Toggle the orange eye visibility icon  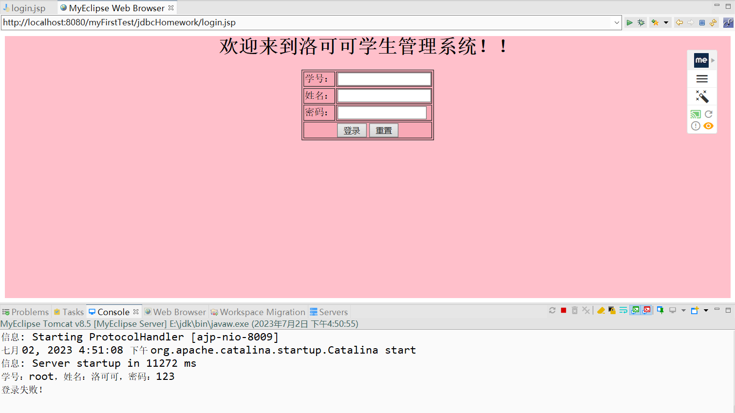[x=709, y=126]
